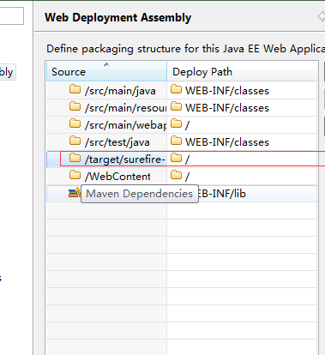This screenshot has width=325, height=355.
Task: Sort by the Source column header
Action: click(x=106, y=71)
